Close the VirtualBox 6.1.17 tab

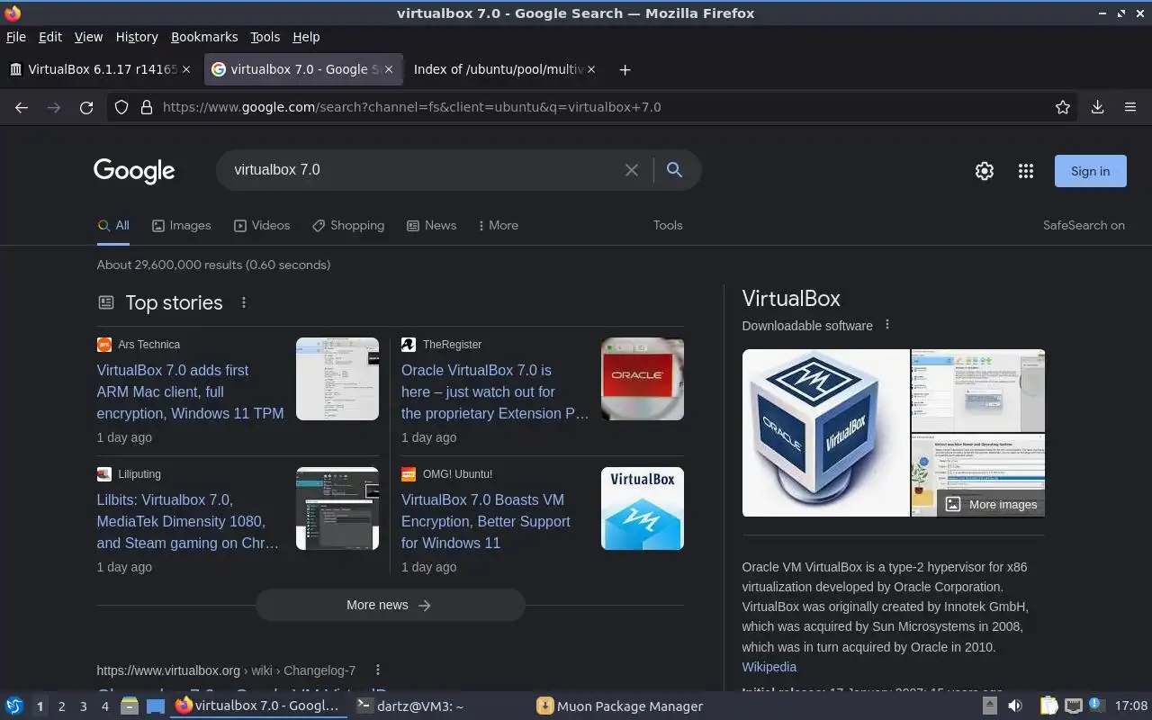(186, 69)
